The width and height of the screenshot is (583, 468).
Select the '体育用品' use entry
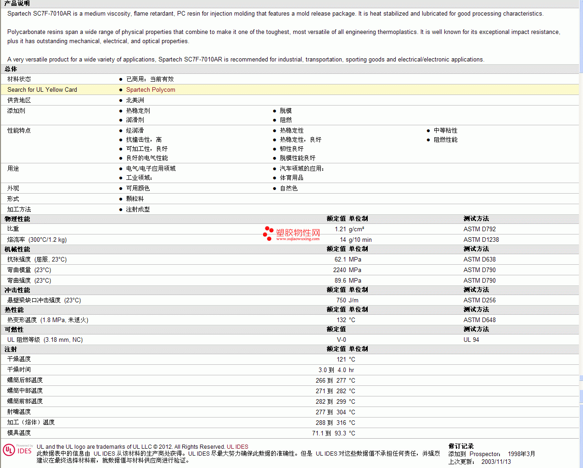291,178
